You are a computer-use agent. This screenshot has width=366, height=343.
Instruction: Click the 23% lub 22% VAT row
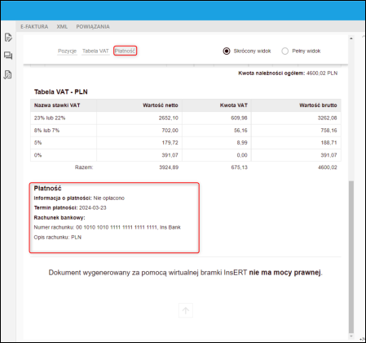[x=186, y=118]
